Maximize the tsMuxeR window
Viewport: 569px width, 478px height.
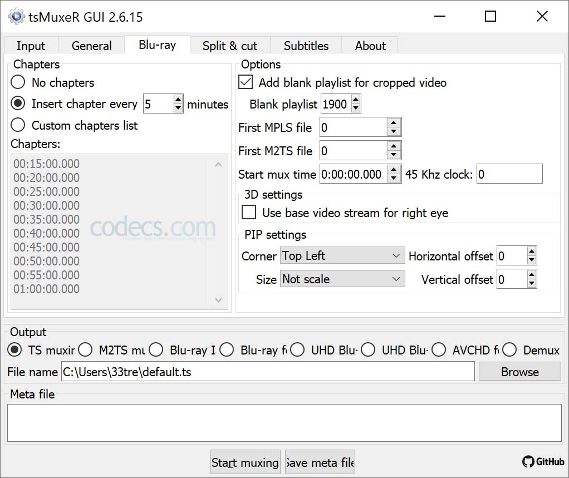pyautogui.click(x=490, y=16)
